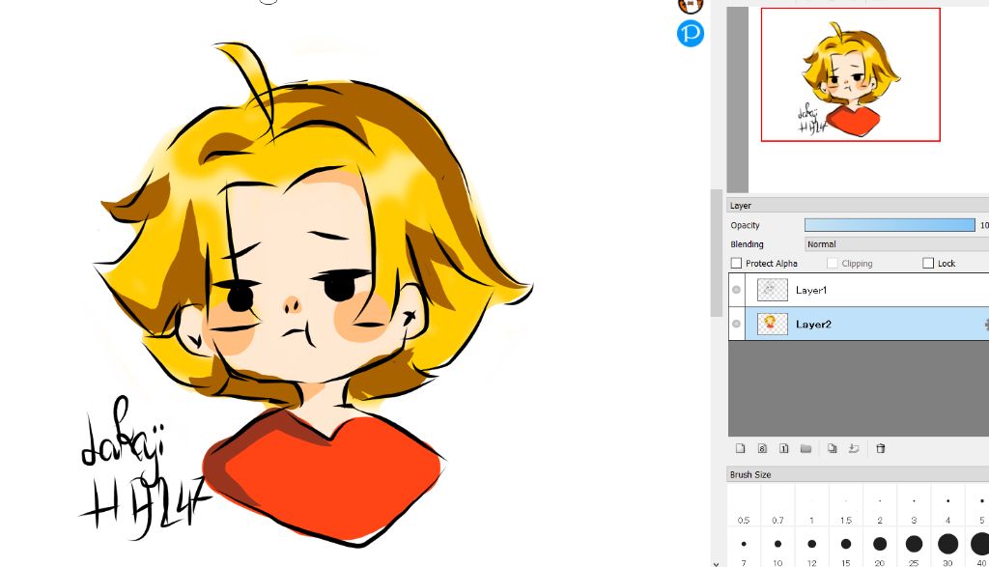Duplicate the selected layer
Image resolution: width=989 pixels, height=567 pixels.
(832, 448)
